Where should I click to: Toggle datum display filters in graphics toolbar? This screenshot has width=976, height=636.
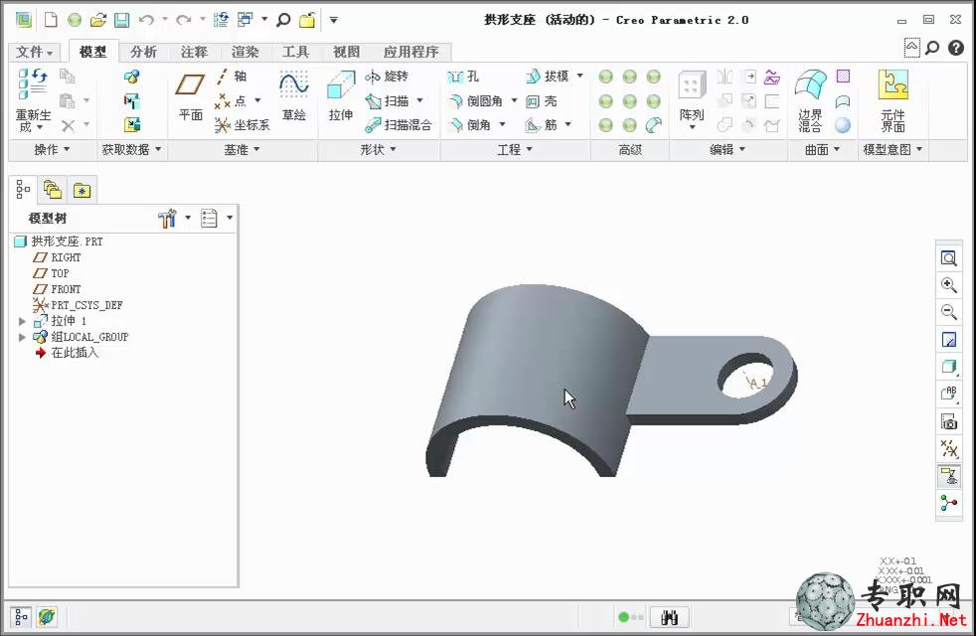[x=948, y=449]
